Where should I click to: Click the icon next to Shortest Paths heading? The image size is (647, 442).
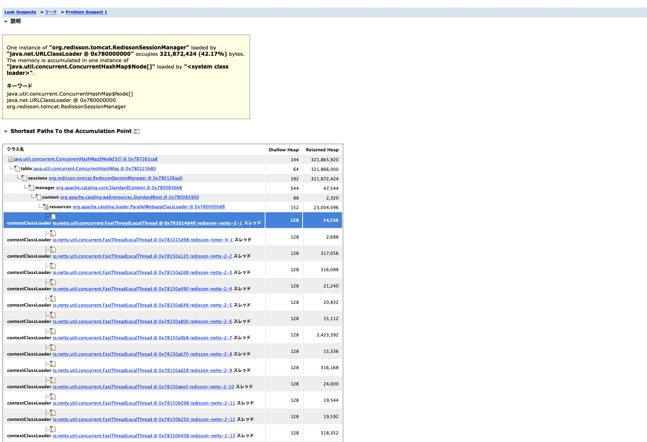137,131
